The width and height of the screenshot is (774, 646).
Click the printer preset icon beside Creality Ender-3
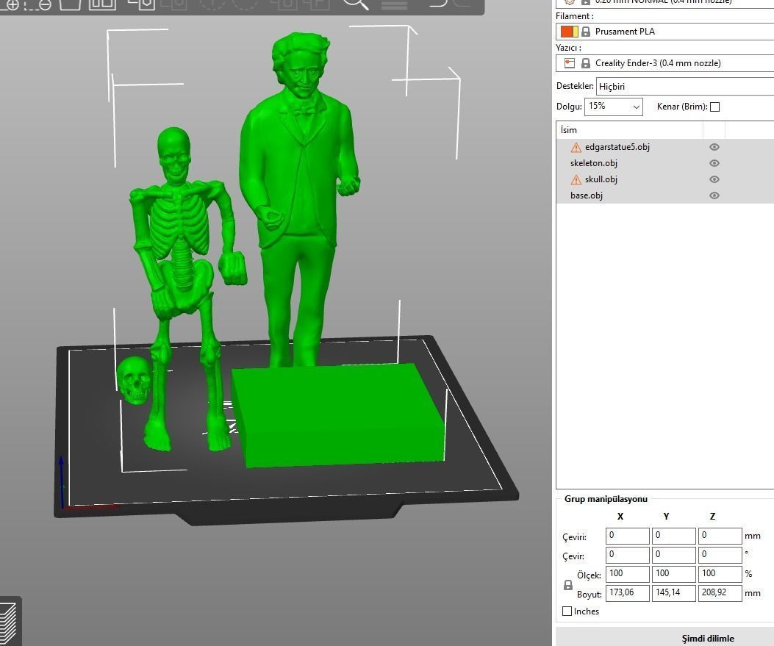pyautogui.click(x=570, y=63)
